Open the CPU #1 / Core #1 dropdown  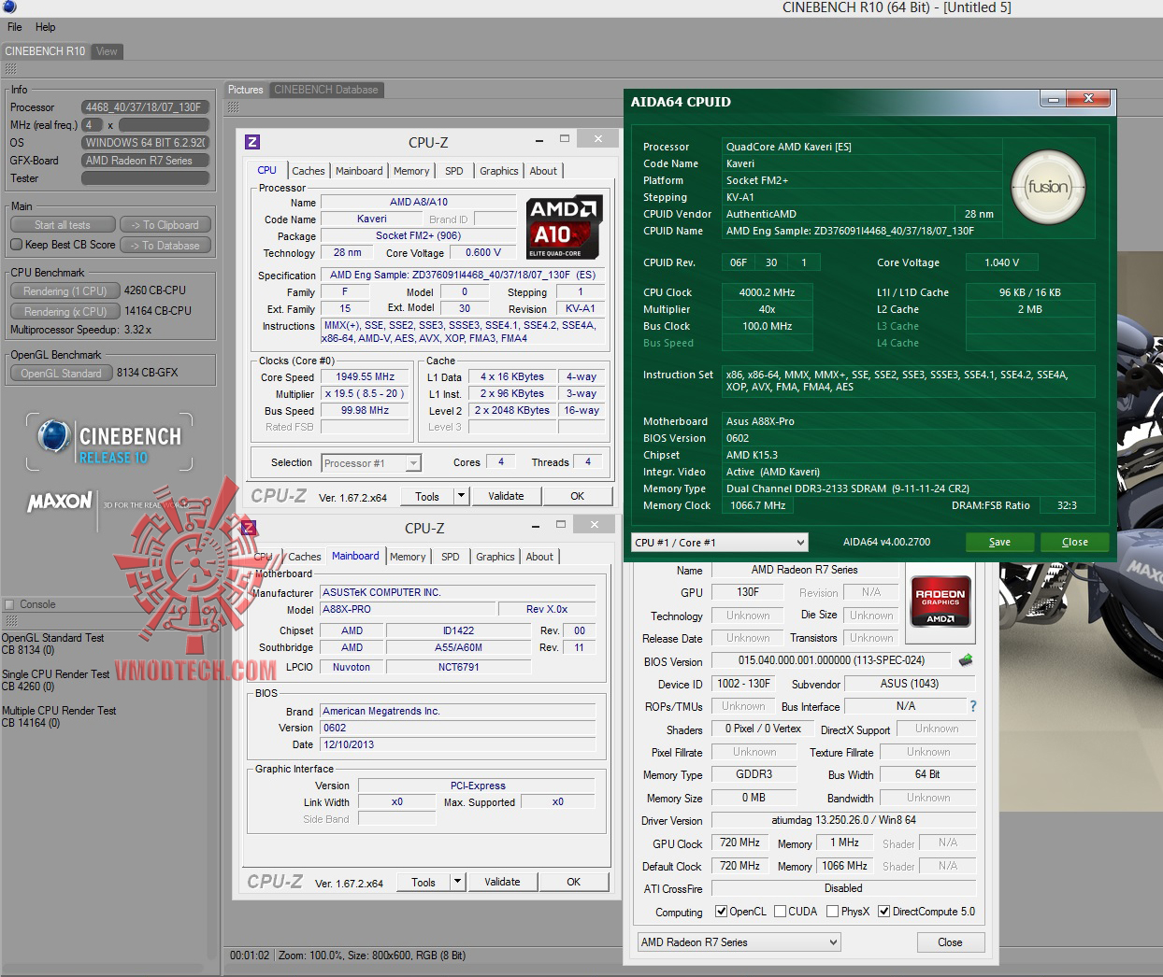click(x=719, y=543)
